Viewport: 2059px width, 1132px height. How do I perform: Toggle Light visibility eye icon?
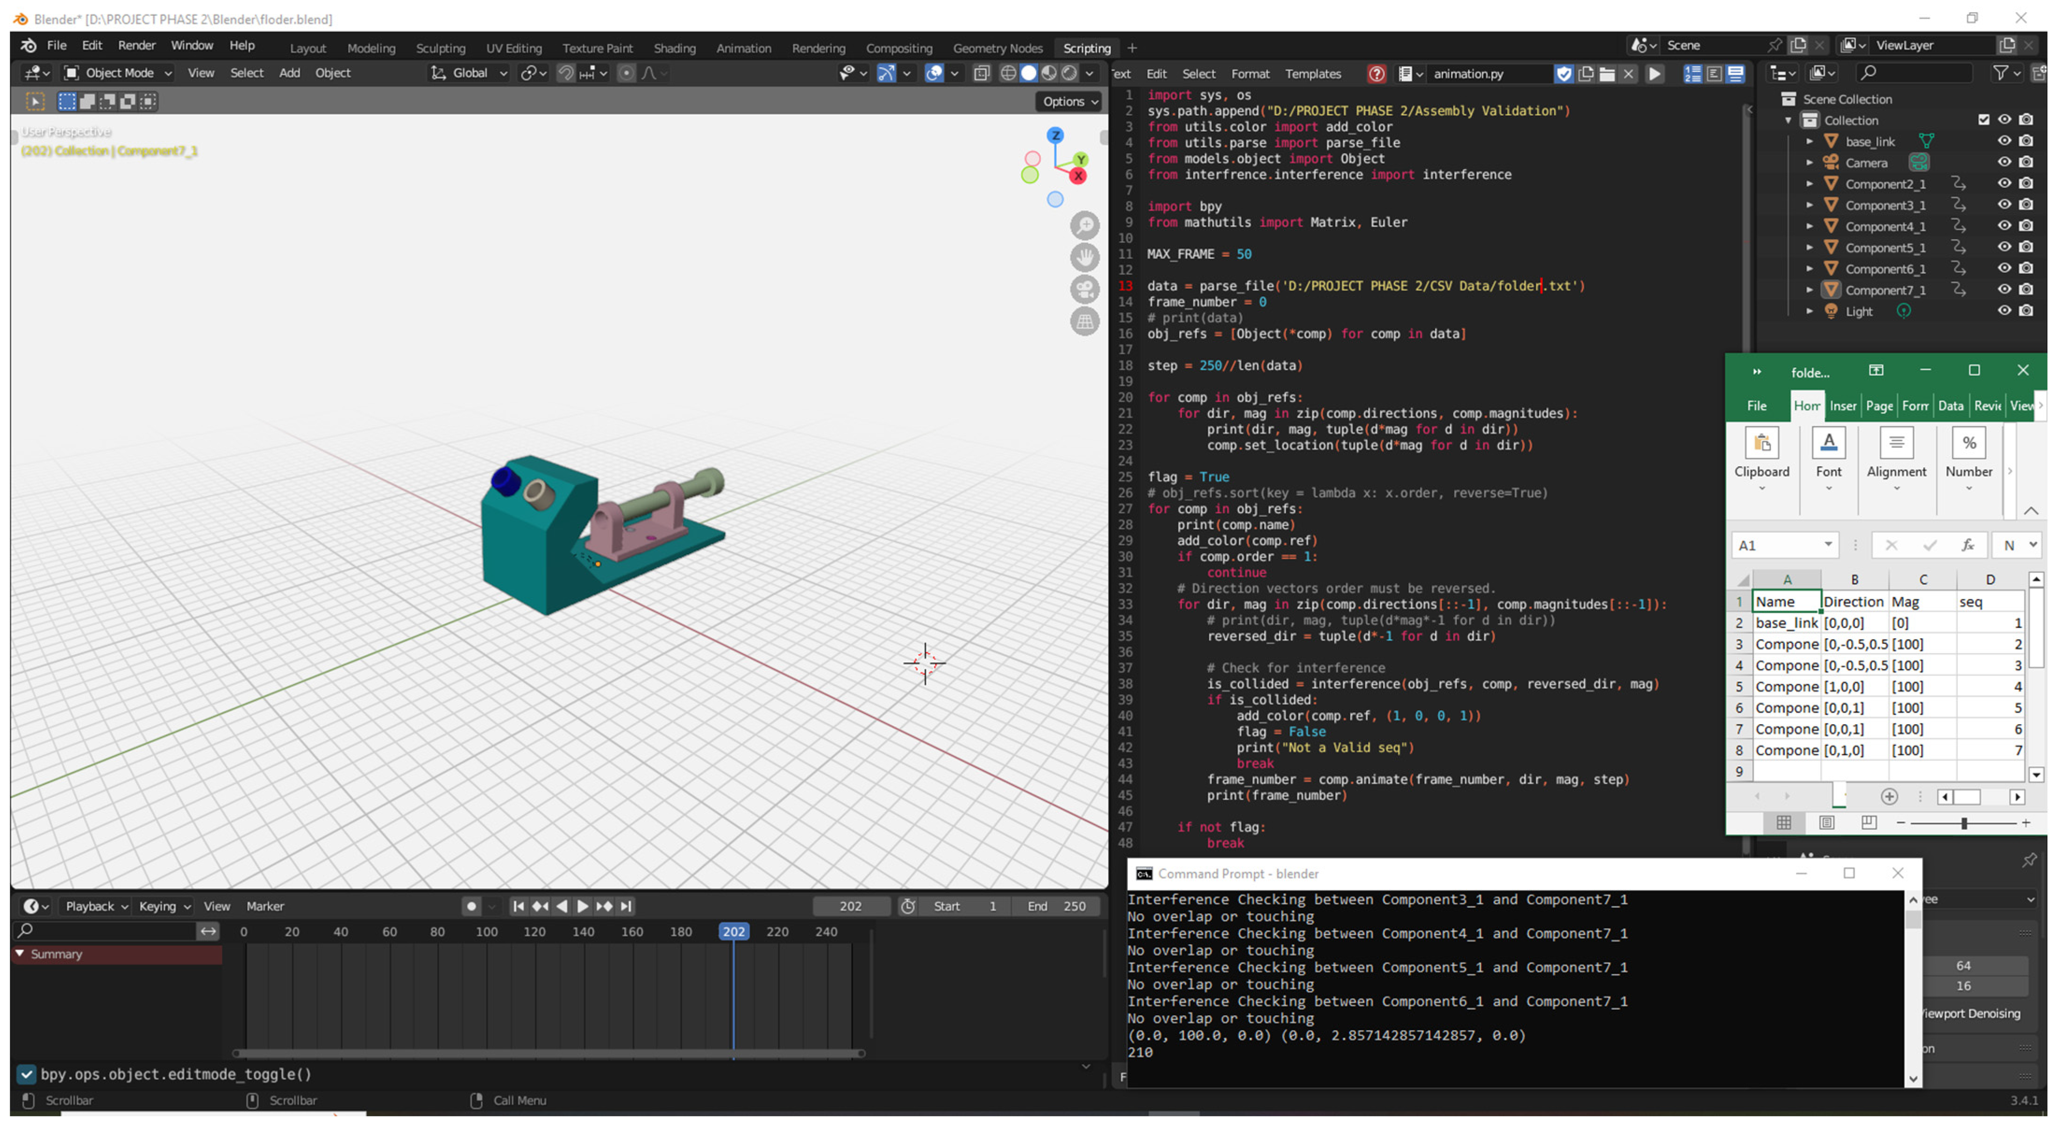pos(2004,311)
